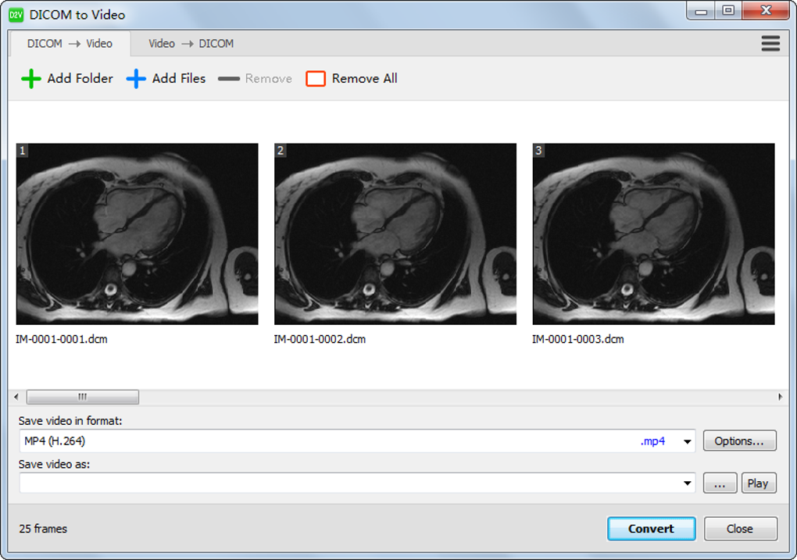The height and width of the screenshot is (560, 797).
Task: Click the Add Folder label
Action: point(80,78)
